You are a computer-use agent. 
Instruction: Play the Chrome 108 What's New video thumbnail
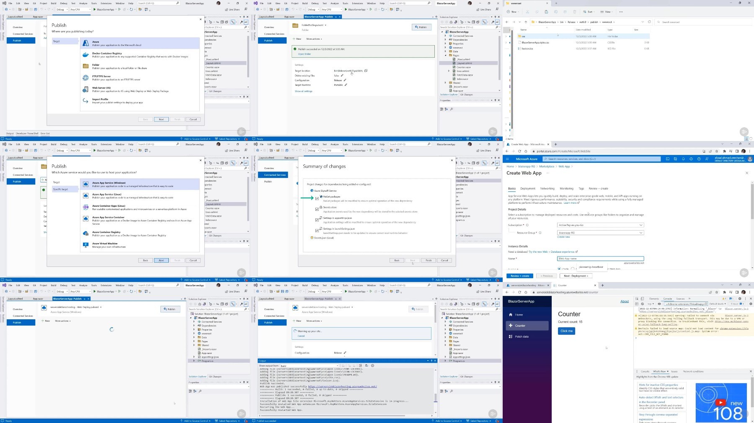(721, 402)
